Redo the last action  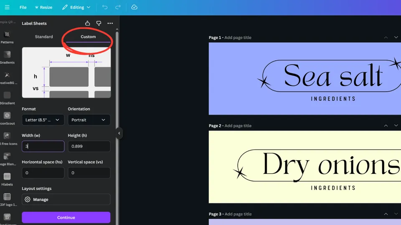[118, 7]
